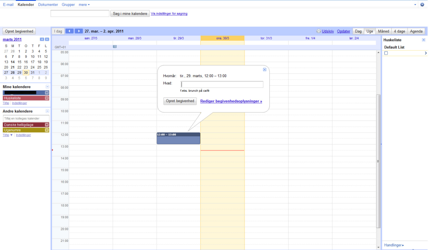Collapse the Mine kalendere section
429x250 pixels.
click(47, 87)
